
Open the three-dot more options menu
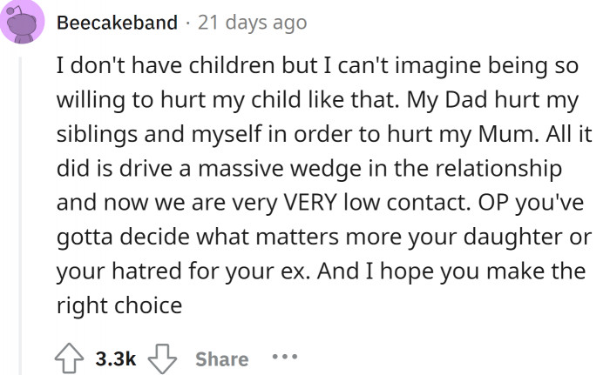[x=285, y=357]
